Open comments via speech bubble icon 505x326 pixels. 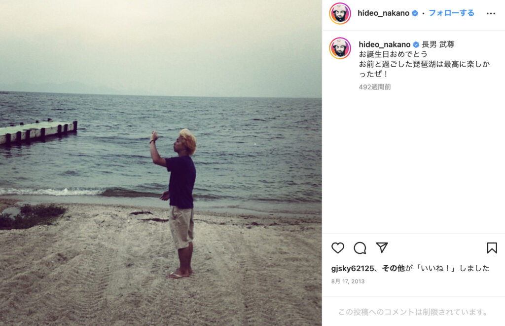pos(360,248)
